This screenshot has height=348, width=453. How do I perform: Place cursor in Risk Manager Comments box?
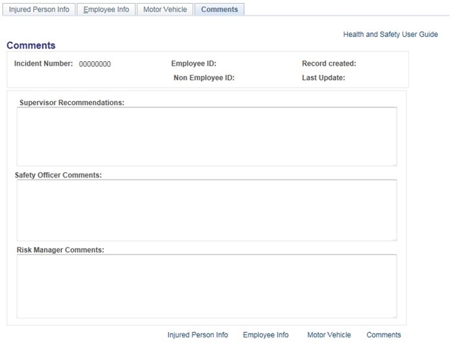click(x=206, y=285)
